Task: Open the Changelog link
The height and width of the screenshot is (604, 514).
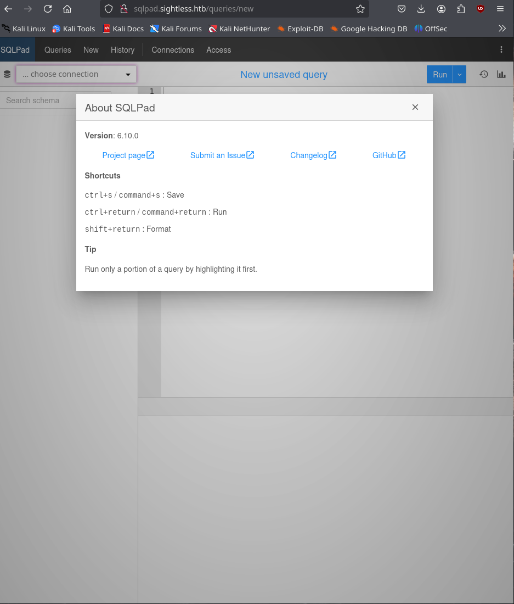Action: pos(313,155)
